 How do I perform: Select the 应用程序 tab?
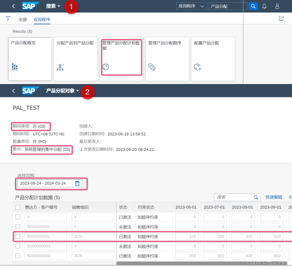click(42, 20)
